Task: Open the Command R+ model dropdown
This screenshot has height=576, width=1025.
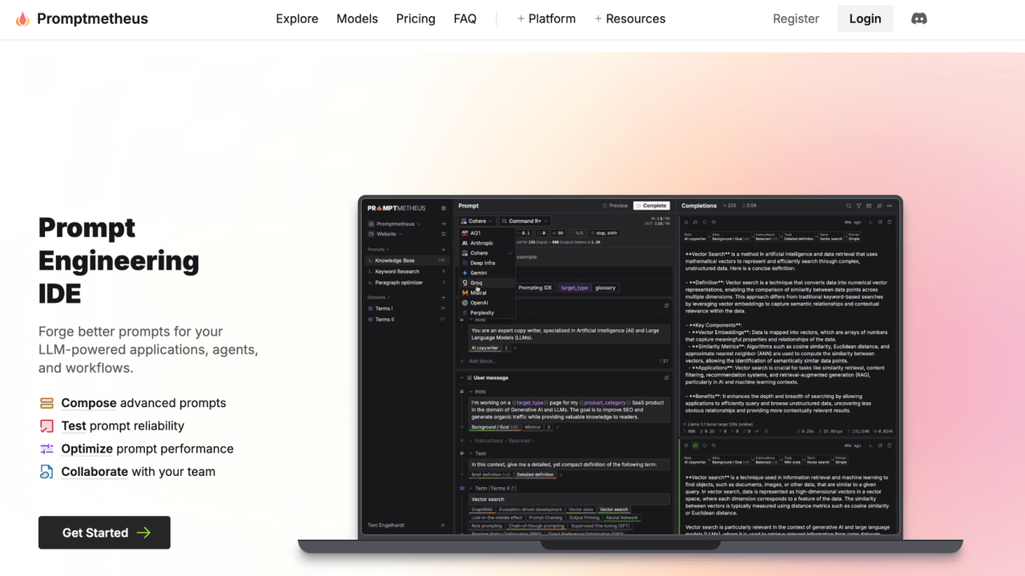Action: pos(524,221)
